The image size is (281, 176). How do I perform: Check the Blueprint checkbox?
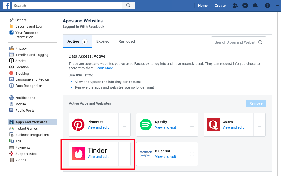tap(192, 154)
